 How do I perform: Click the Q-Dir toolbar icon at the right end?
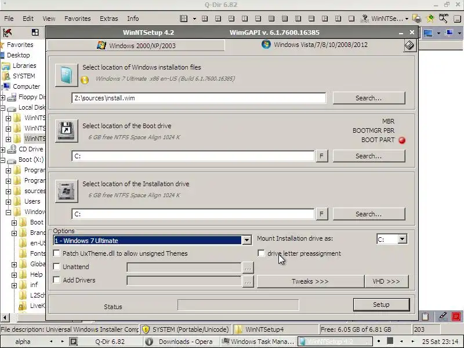(457, 19)
